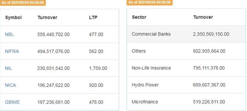The width and height of the screenshot is (247, 111).
Task: Select the Non-Life Insurance sector row
Action: [x=186, y=68]
